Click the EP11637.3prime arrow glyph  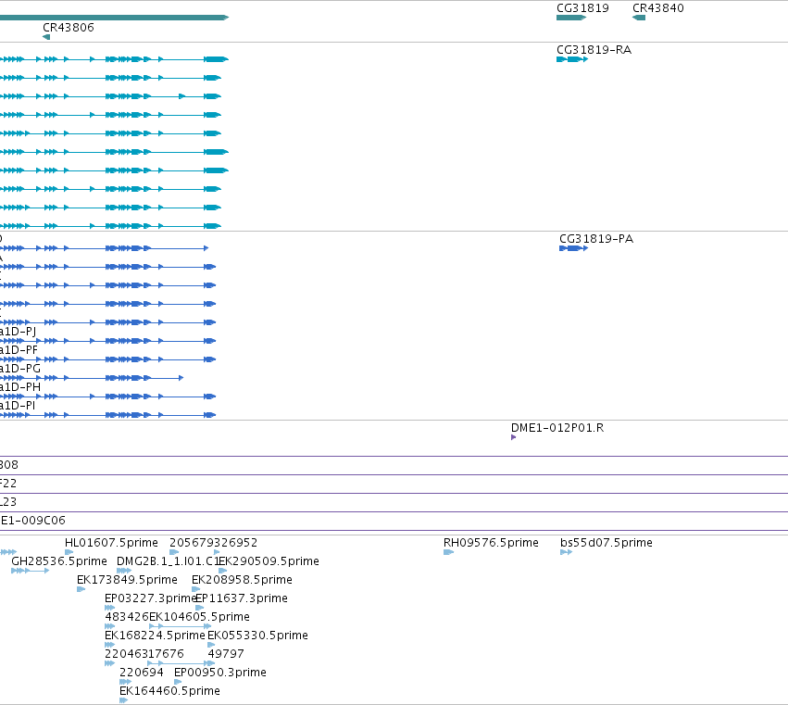[x=199, y=608]
